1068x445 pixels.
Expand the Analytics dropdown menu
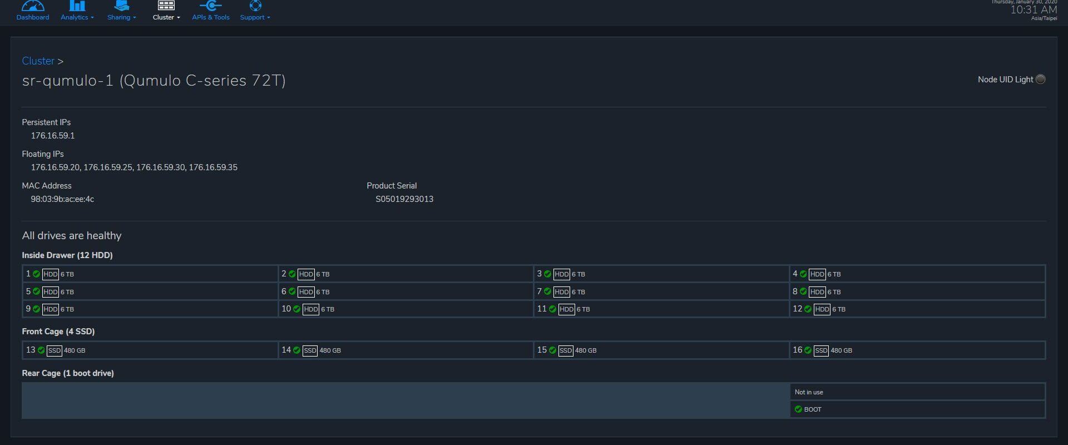77,17
